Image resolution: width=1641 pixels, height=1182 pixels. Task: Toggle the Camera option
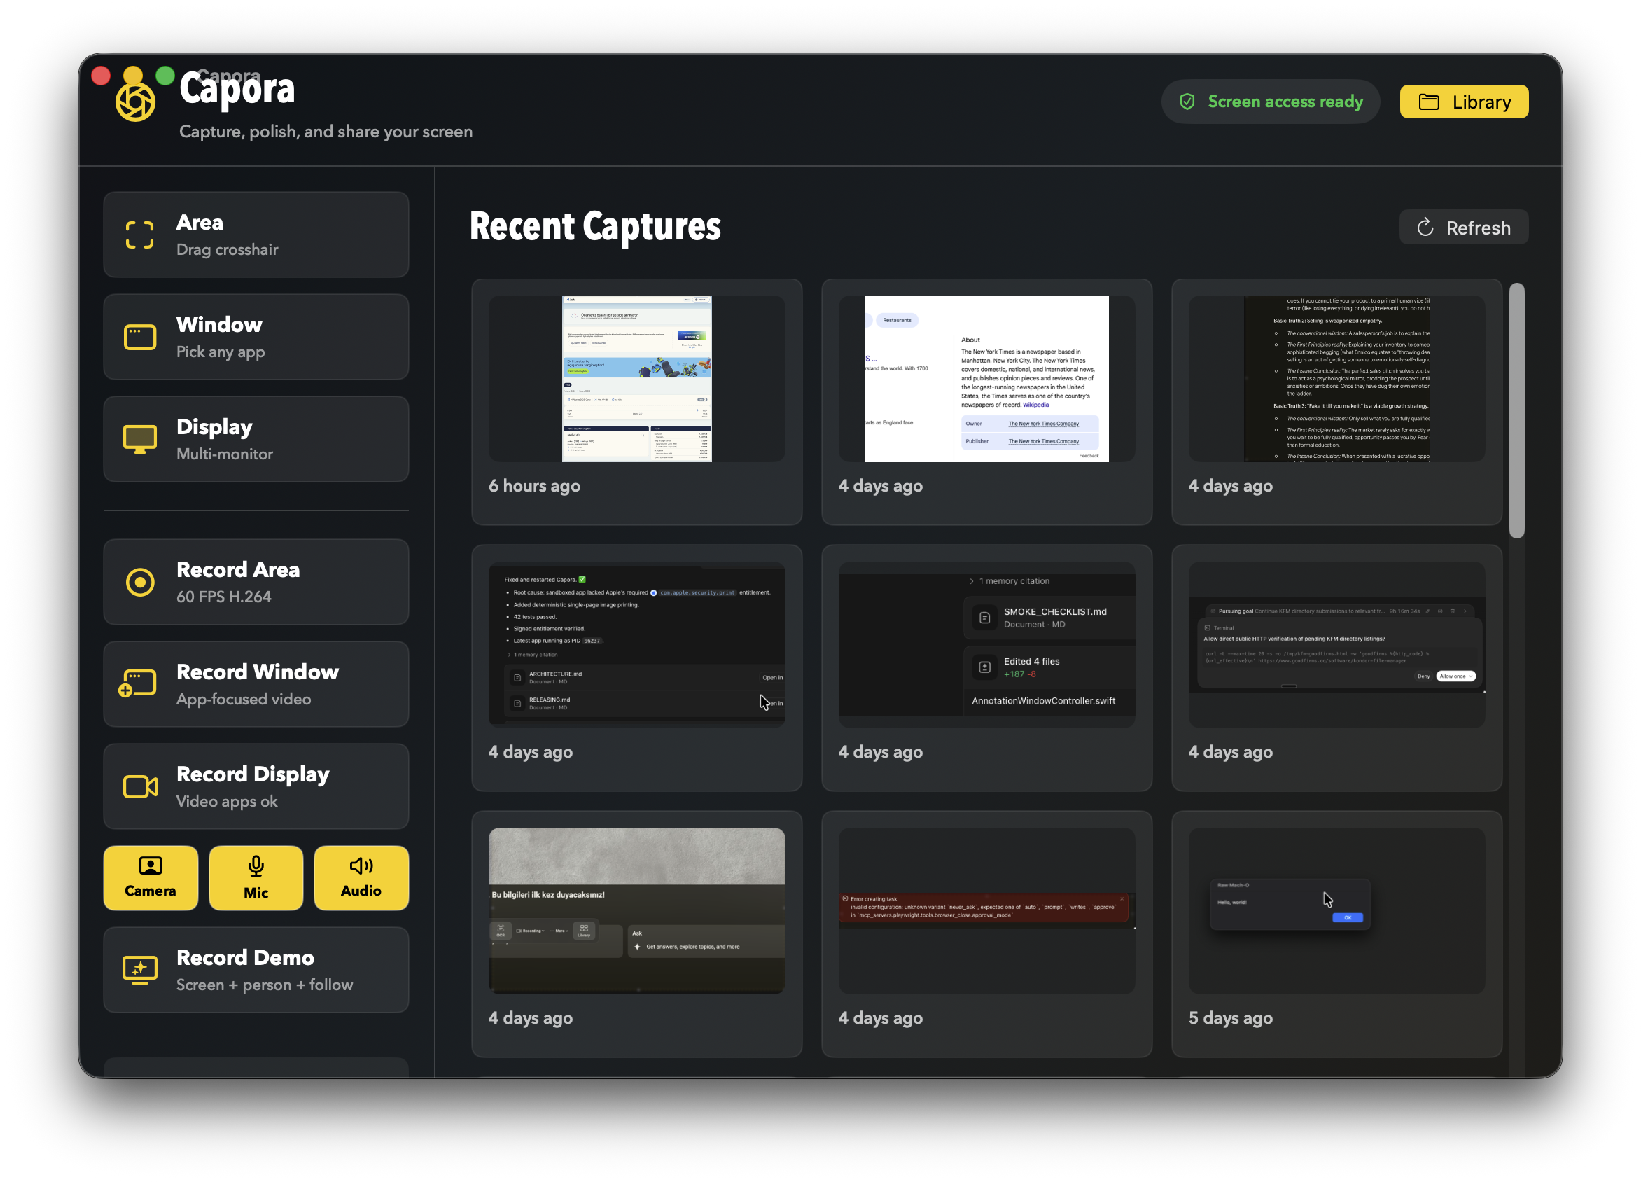point(151,878)
